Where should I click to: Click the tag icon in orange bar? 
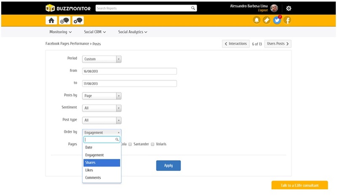pos(267,20)
